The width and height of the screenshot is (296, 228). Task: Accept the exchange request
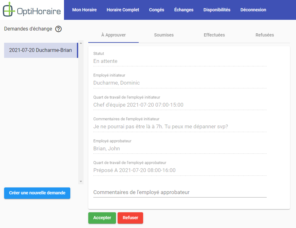(x=102, y=218)
